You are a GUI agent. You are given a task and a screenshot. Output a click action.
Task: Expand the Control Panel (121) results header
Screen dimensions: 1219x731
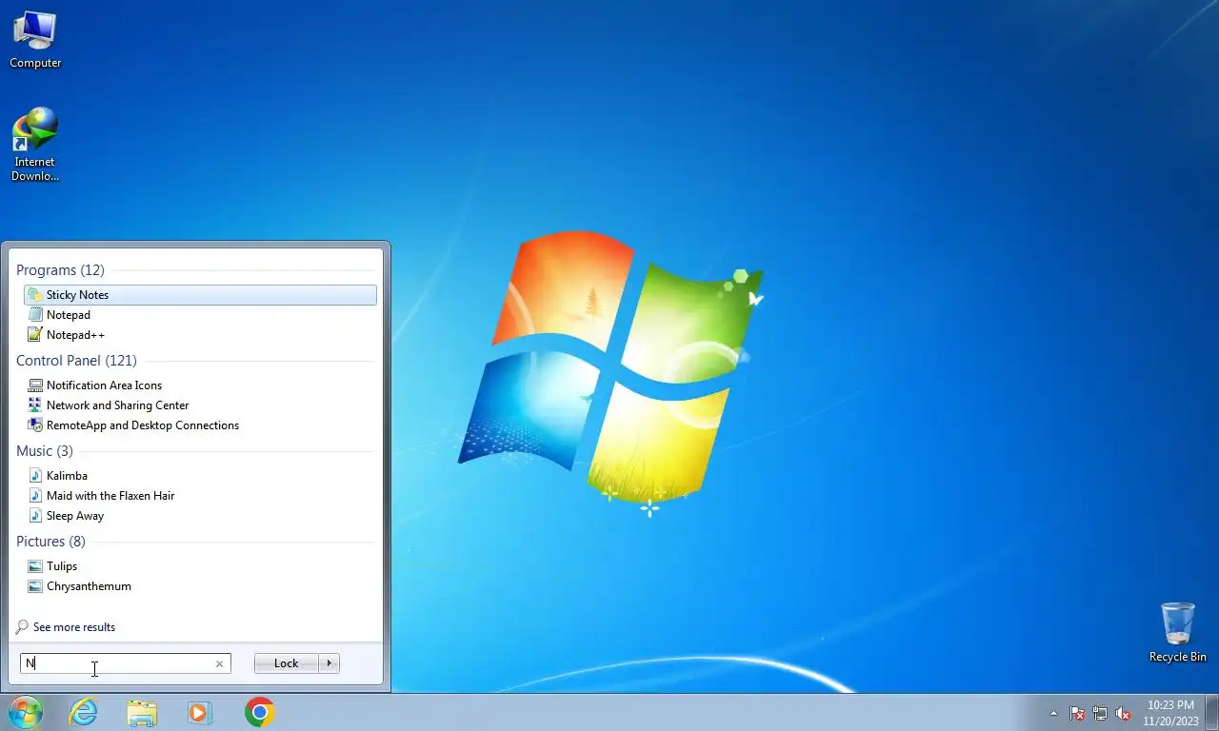76,361
